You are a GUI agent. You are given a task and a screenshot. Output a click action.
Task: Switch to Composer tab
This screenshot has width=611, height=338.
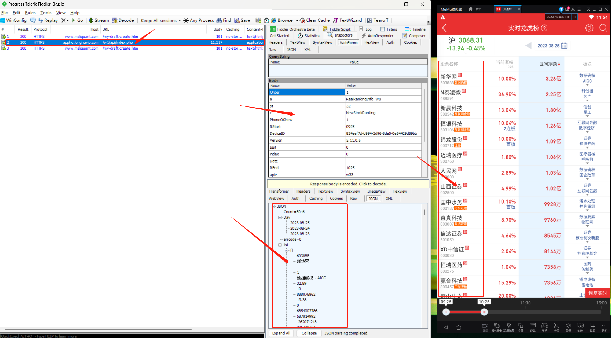(414, 36)
